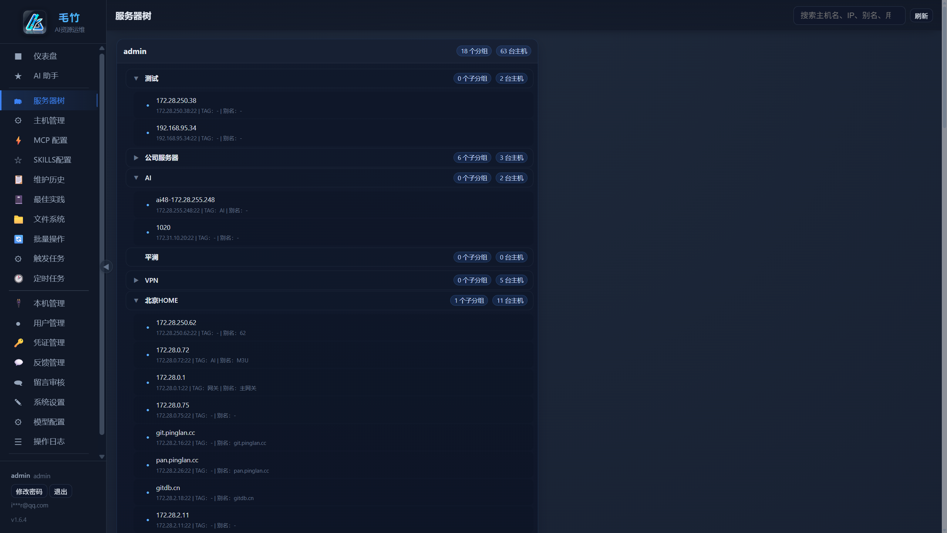The image size is (947, 533).
Task: Click the 模型配置 gear icon
Action: (18, 422)
